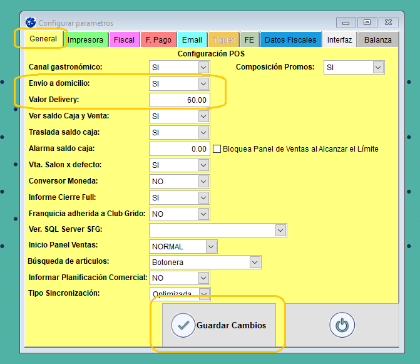Expand the Envio a domicilio dropdown
The image size is (420, 364).
click(203, 83)
